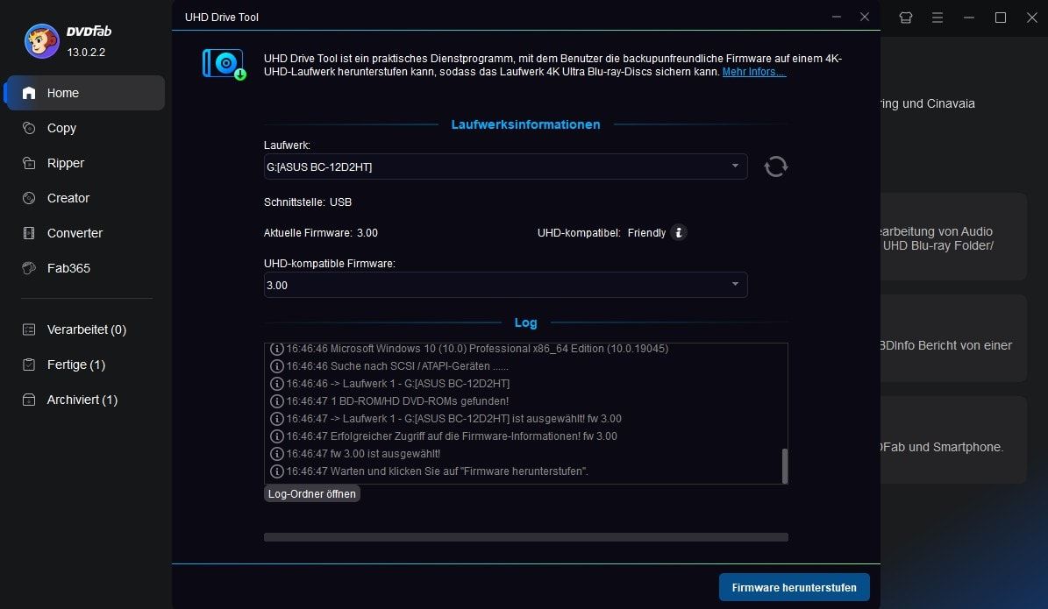Viewport: 1048px width, 609px height.
Task: Click the Archiviert archive icon
Action: (x=29, y=400)
